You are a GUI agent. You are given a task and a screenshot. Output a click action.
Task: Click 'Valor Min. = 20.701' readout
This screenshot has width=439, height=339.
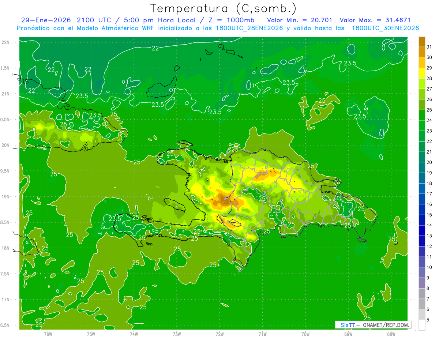click(300, 20)
